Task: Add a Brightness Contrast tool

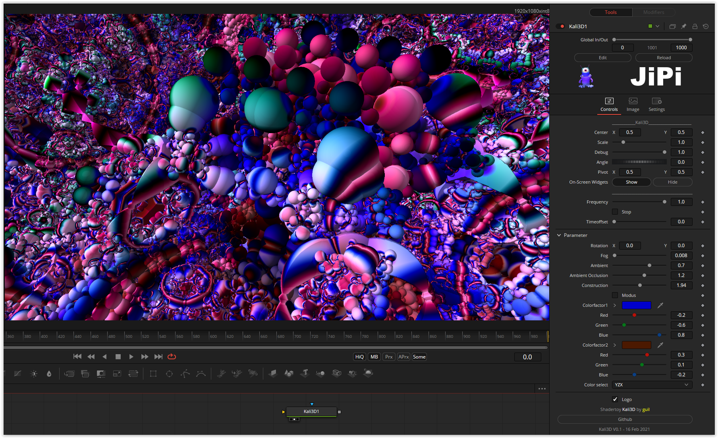Action: [34, 374]
